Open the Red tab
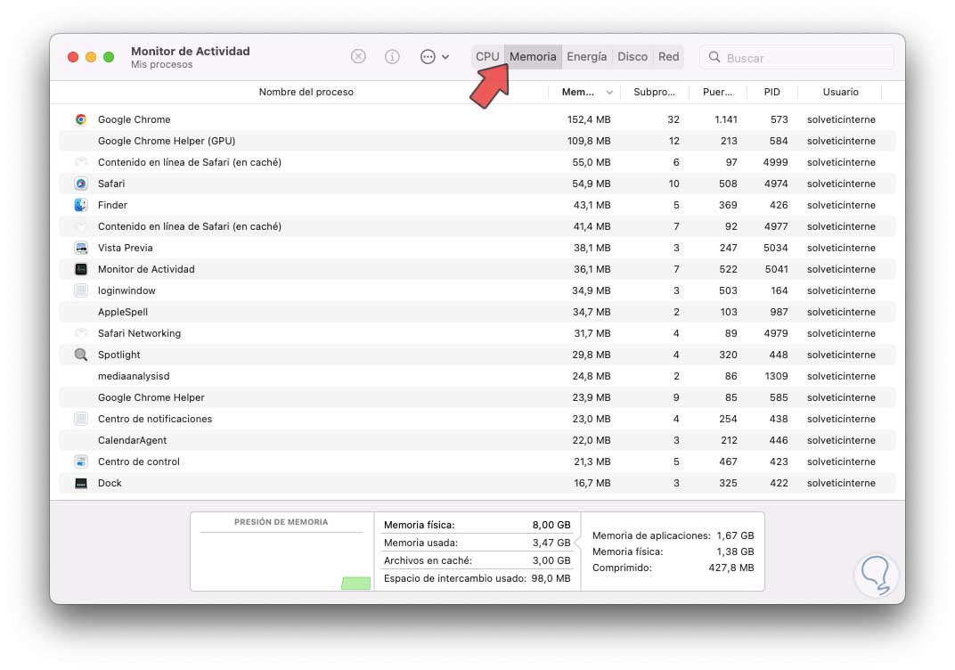The width and height of the screenshot is (955, 670). [668, 57]
